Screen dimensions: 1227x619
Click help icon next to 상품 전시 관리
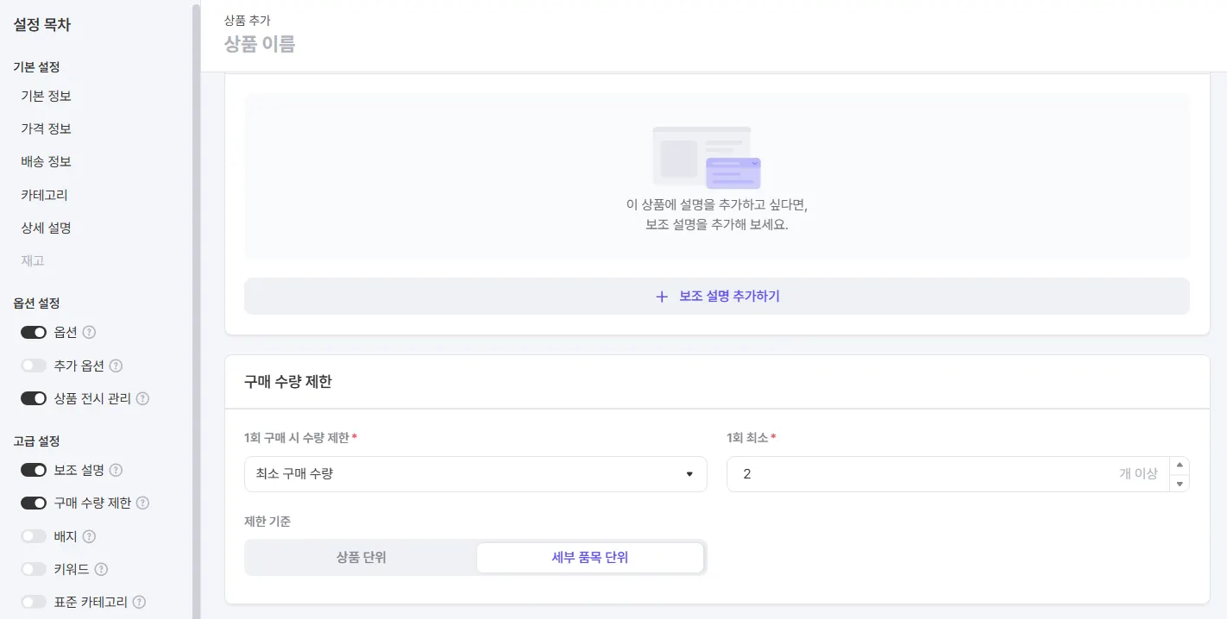[143, 399]
